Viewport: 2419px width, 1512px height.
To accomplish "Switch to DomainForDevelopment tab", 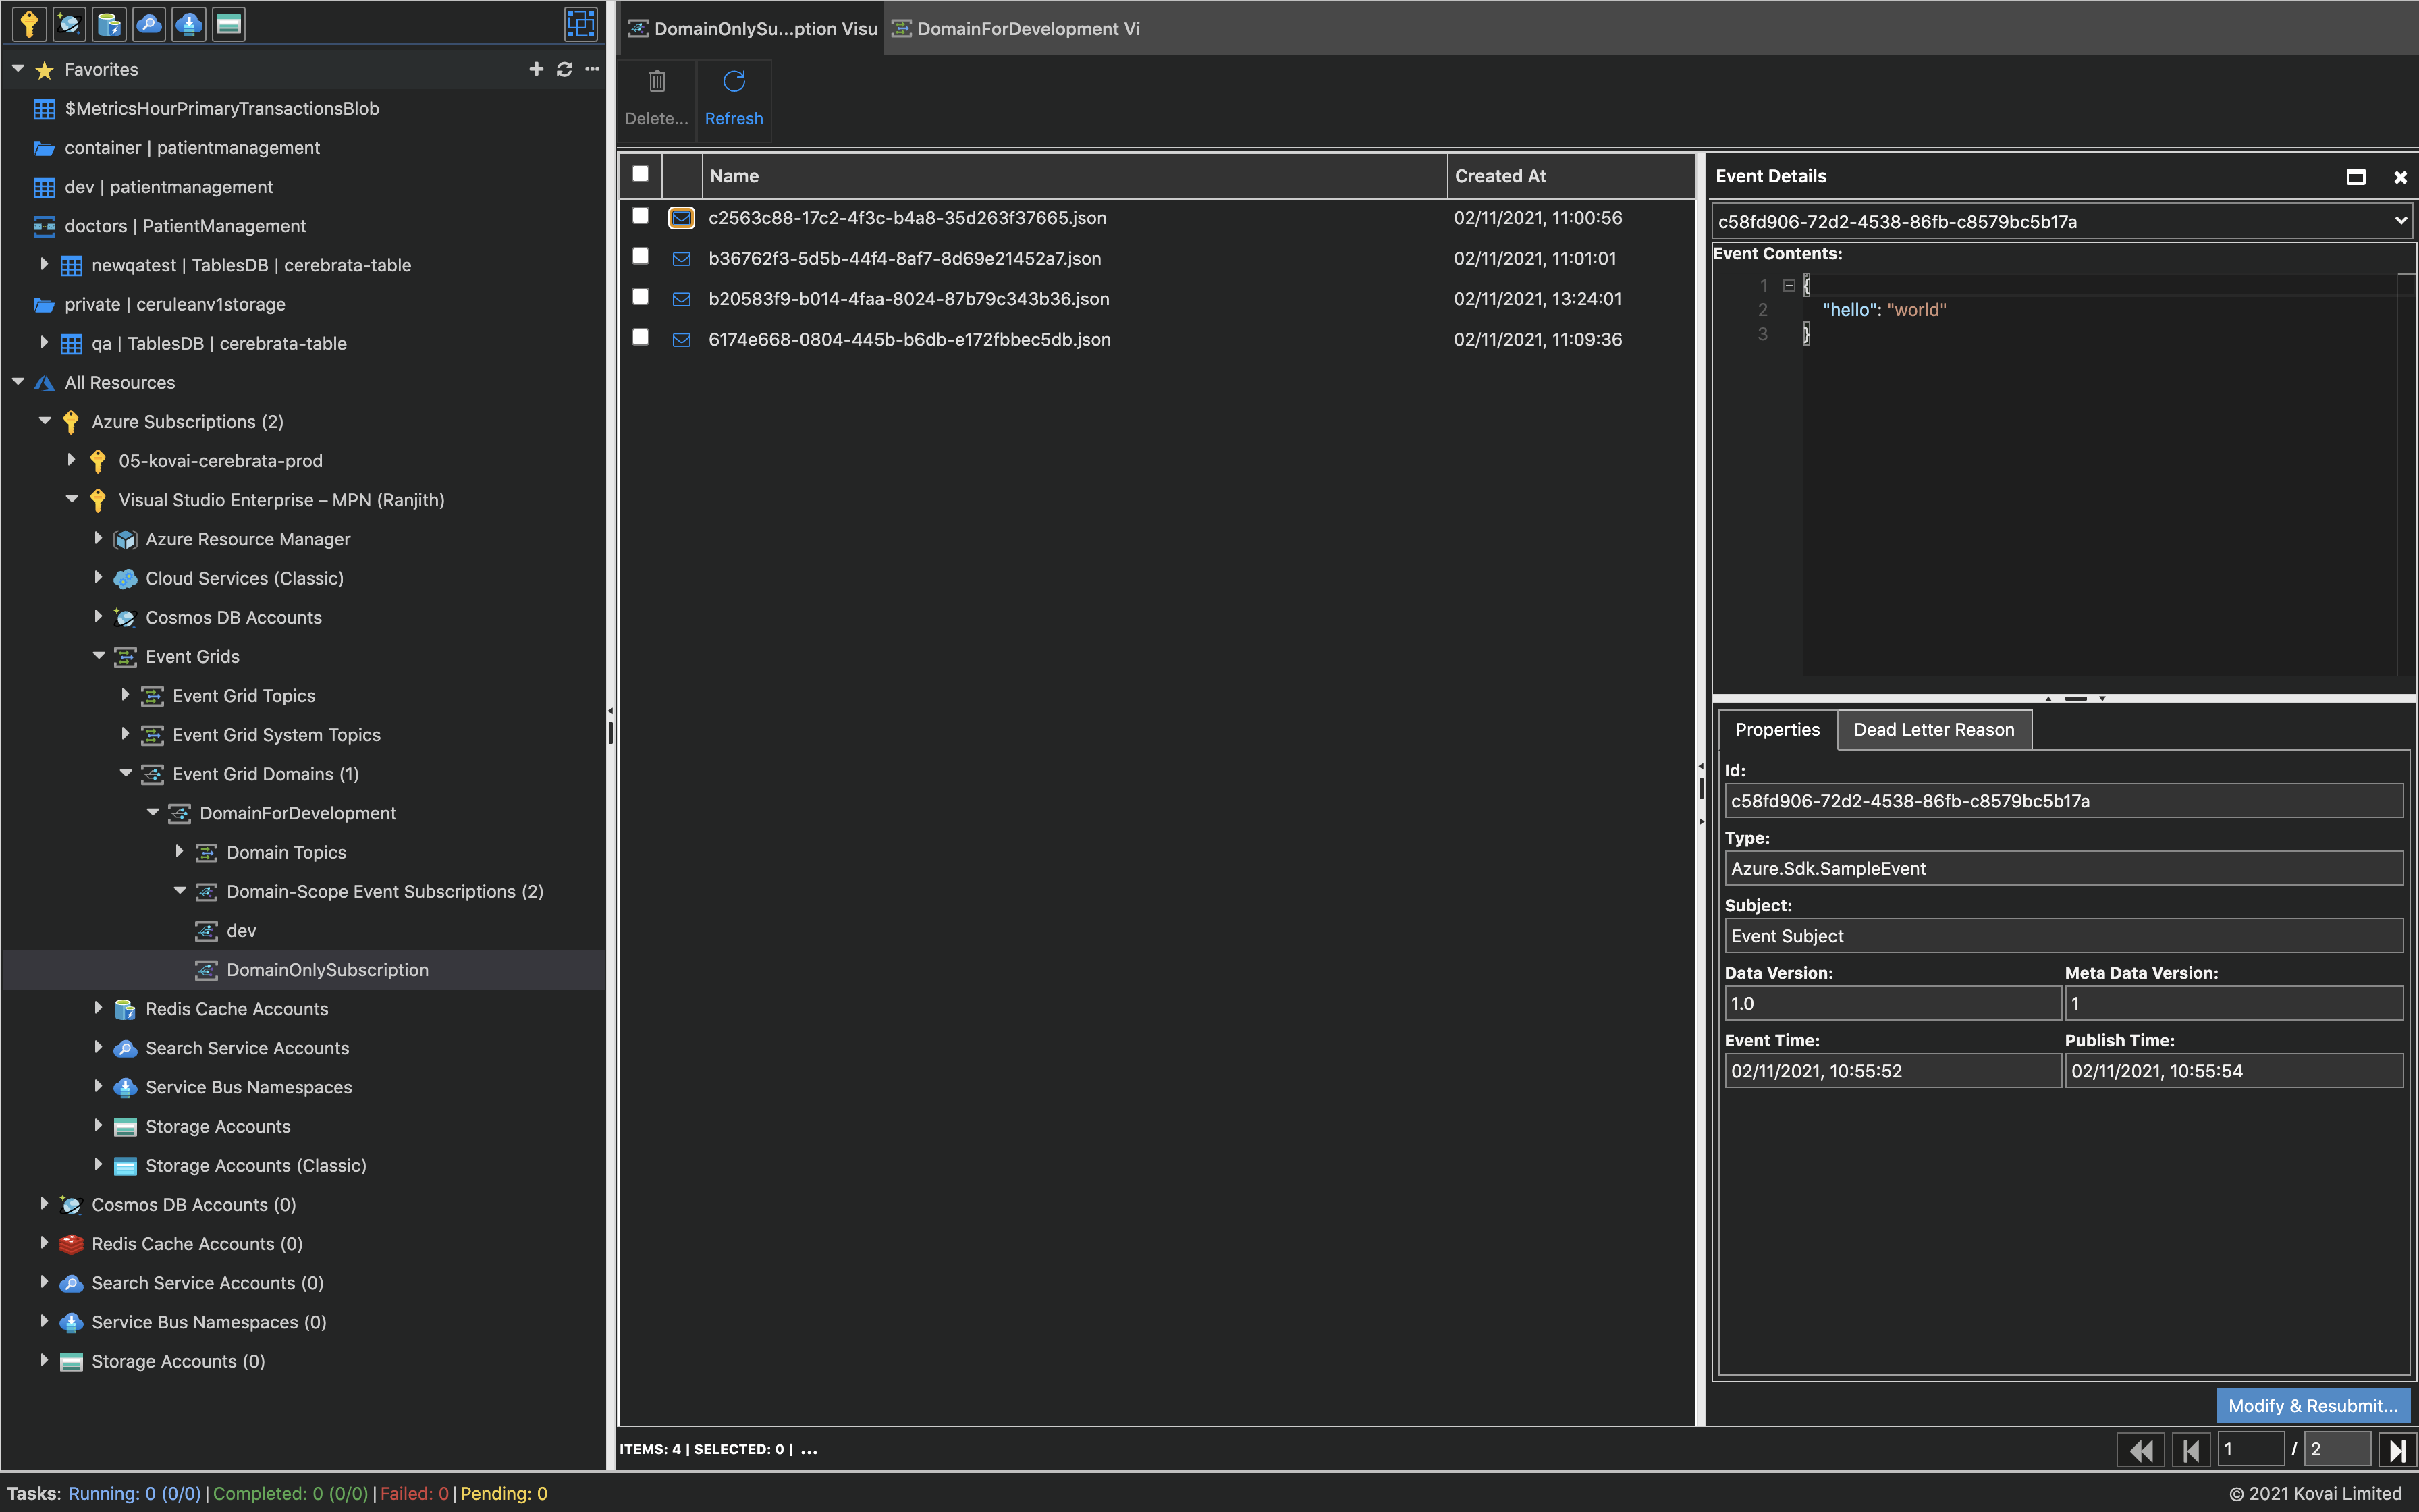I will (1016, 29).
